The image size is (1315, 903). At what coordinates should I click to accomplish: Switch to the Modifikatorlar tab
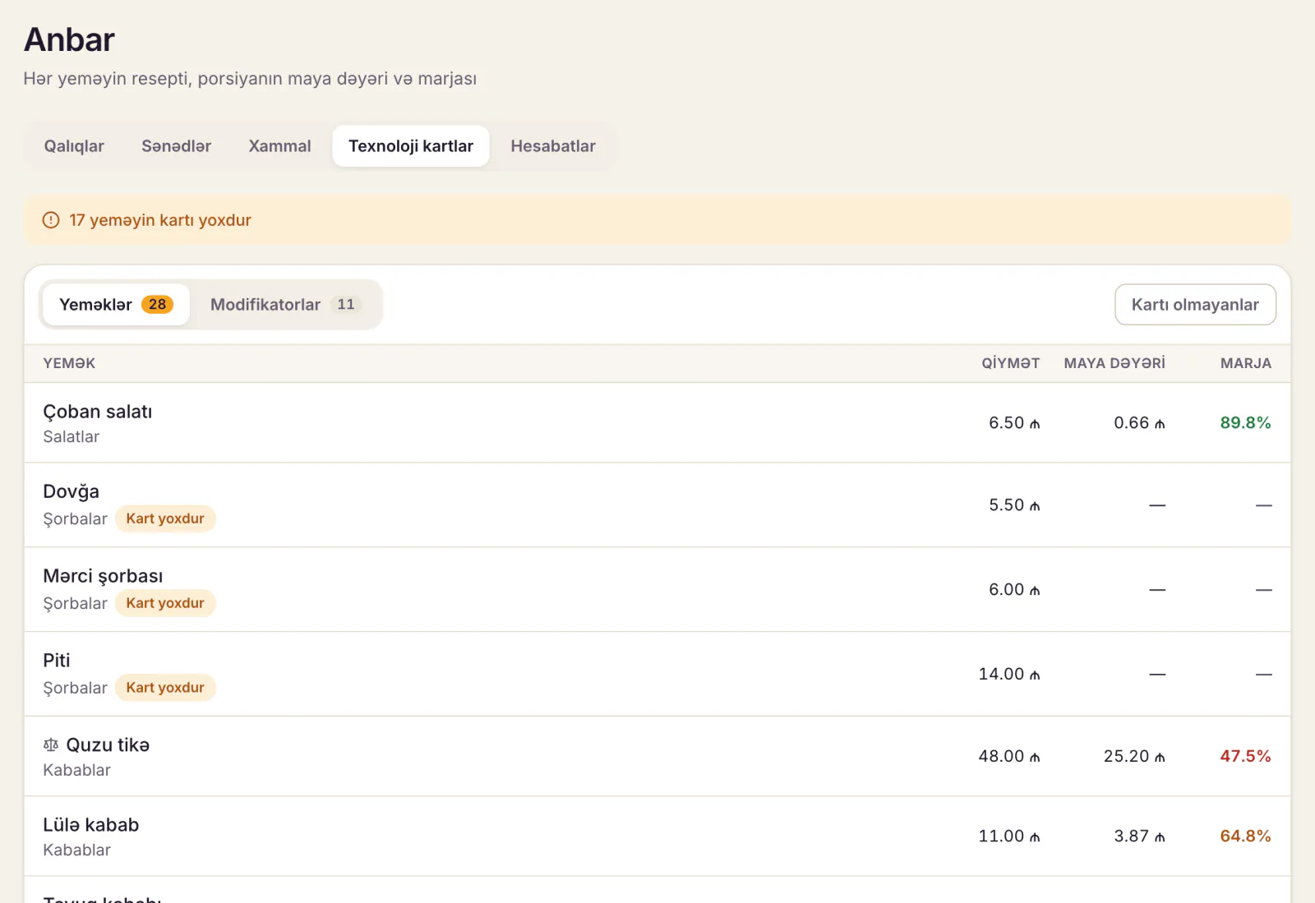point(285,305)
